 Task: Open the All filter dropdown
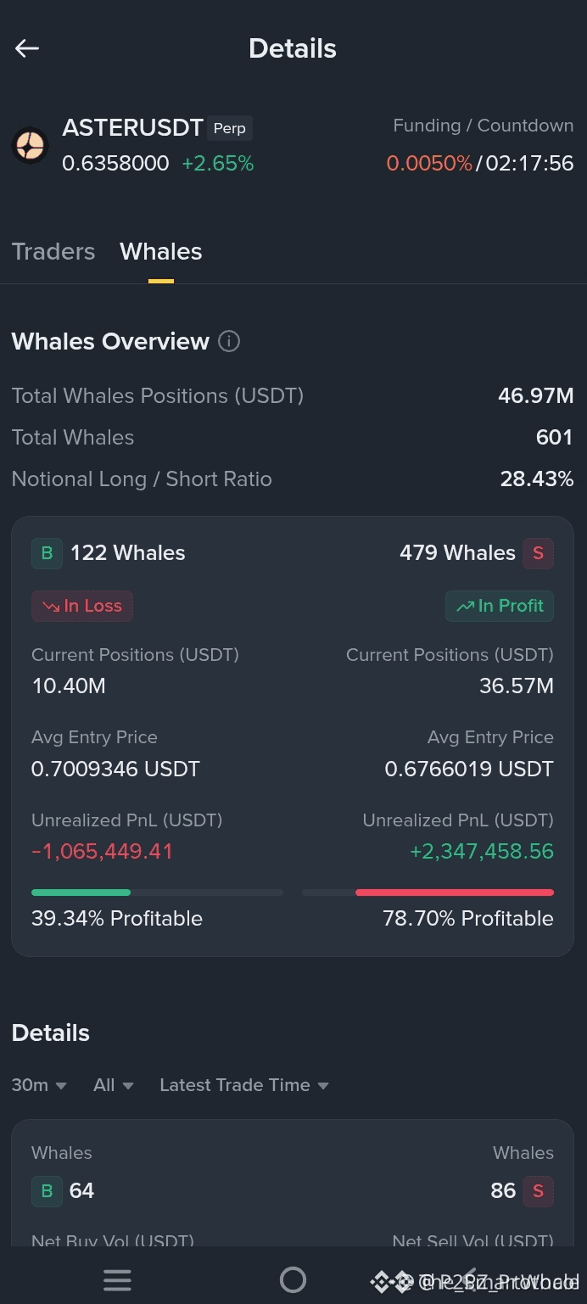(114, 1085)
